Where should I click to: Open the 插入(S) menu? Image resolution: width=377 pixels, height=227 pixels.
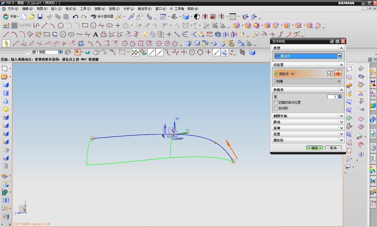[56, 9]
